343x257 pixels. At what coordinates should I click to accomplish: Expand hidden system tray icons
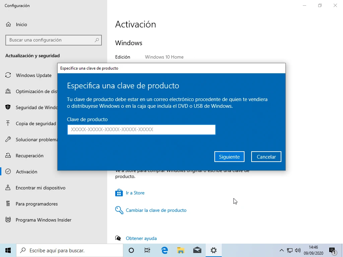click(282, 250)
